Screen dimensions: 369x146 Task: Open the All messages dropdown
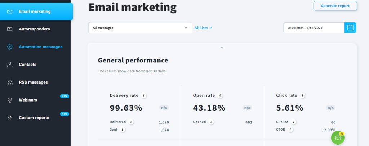[140, 28]
